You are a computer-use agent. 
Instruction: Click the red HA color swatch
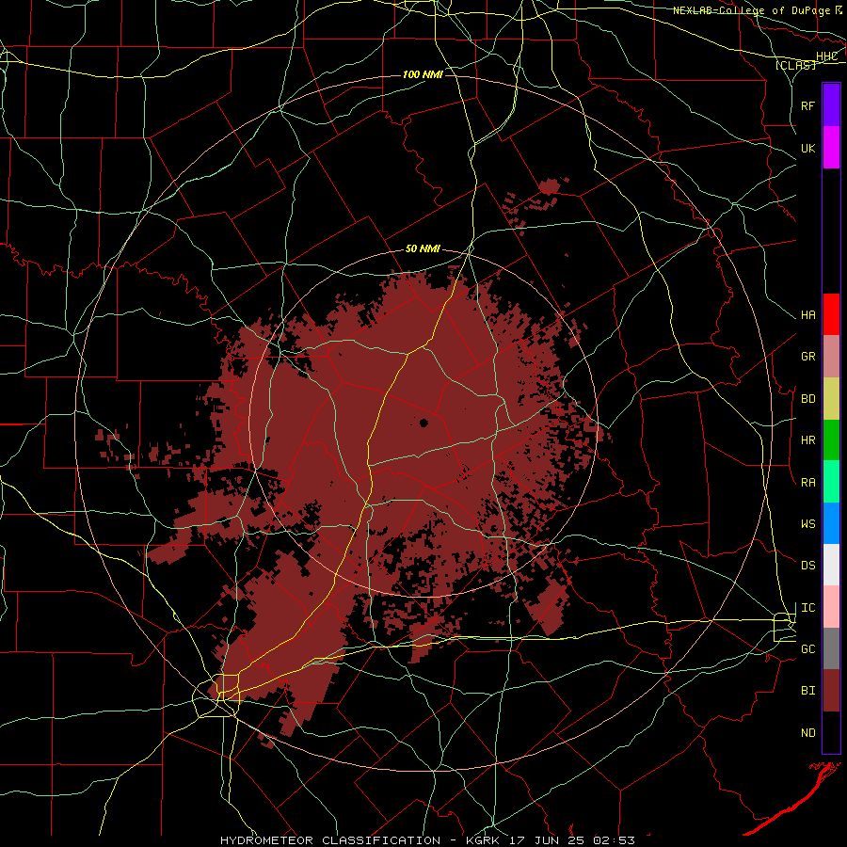pos(831,314)
